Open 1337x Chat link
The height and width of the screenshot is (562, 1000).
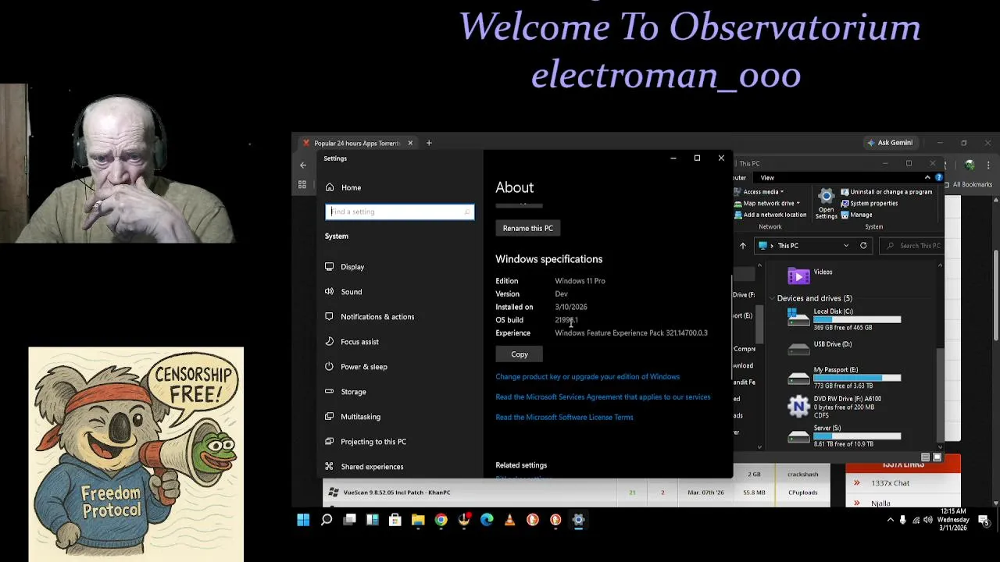(x=890, y=483)
